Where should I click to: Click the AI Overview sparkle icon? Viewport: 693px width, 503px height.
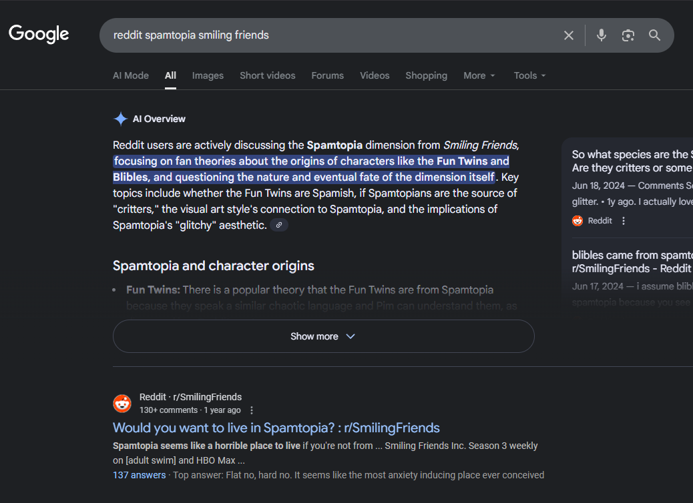tap(120, 119)
